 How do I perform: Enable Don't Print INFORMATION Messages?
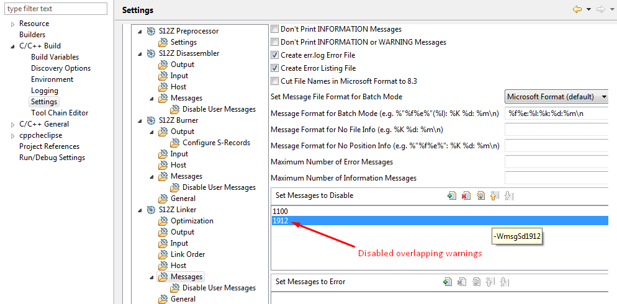pyautogui.click(x=274, y=29)
